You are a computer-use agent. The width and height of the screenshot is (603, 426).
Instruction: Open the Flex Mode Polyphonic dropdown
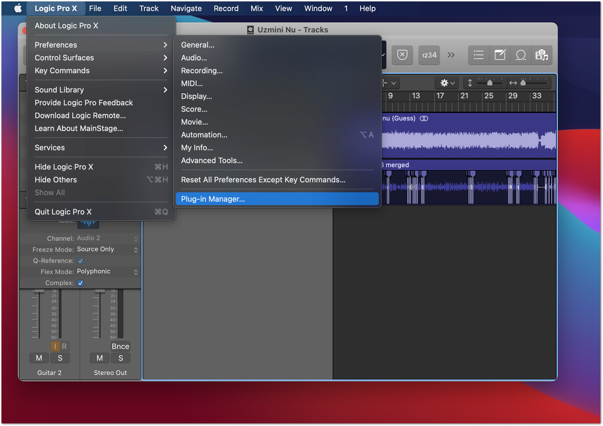(107, 272)
